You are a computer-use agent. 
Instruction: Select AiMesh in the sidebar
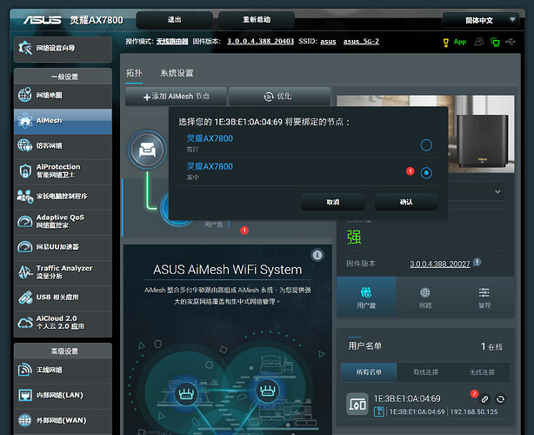(x=63, y=121)
